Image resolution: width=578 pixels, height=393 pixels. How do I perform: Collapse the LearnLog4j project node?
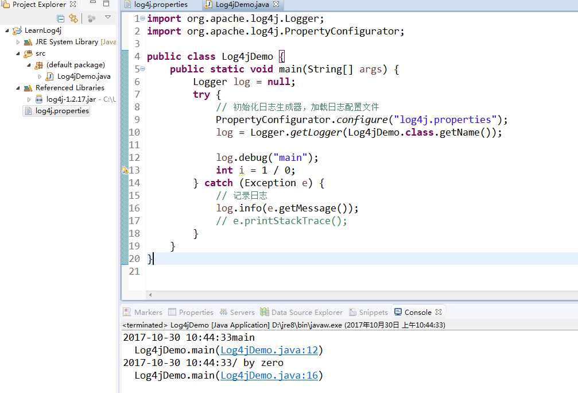[x=7, y=30]
